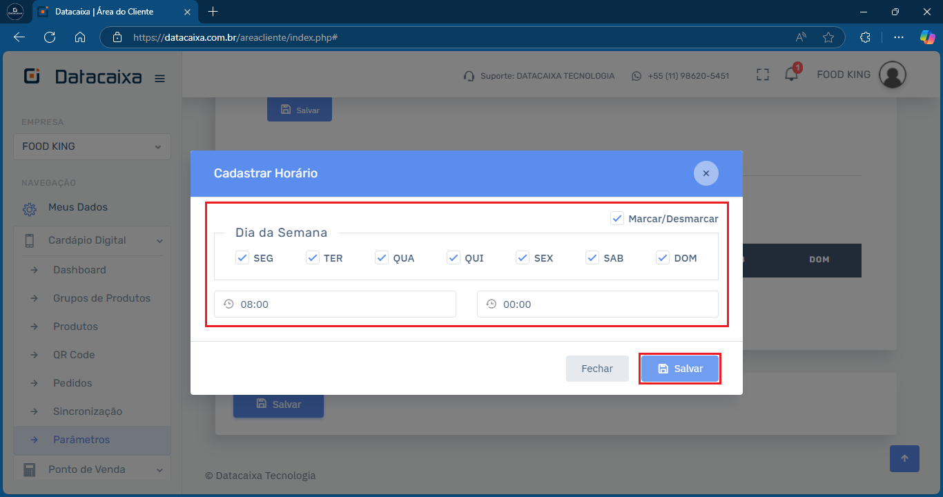Click the browser refresh icon

click(x=50, y=37)
